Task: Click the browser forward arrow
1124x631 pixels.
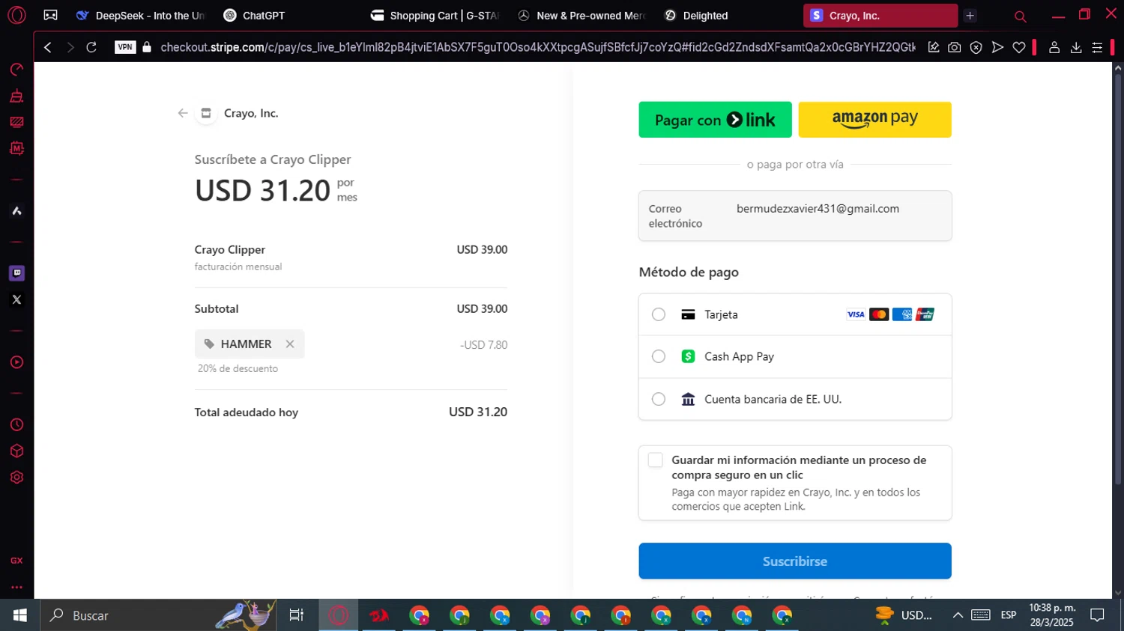Action: (x=70, y=47)
